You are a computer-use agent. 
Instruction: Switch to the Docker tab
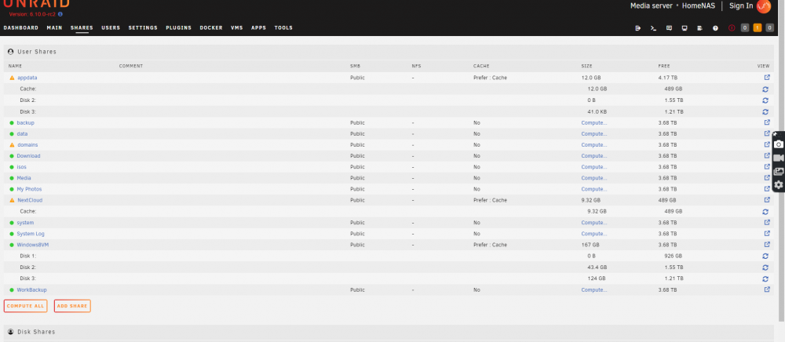coord(211,28)
